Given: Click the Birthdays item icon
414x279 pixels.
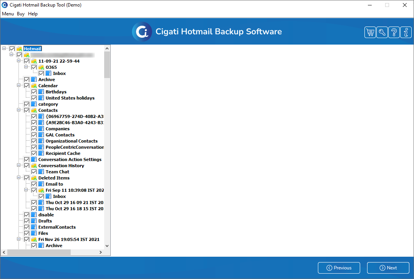Looking at the screenshot, I should (x=41, y=91).
